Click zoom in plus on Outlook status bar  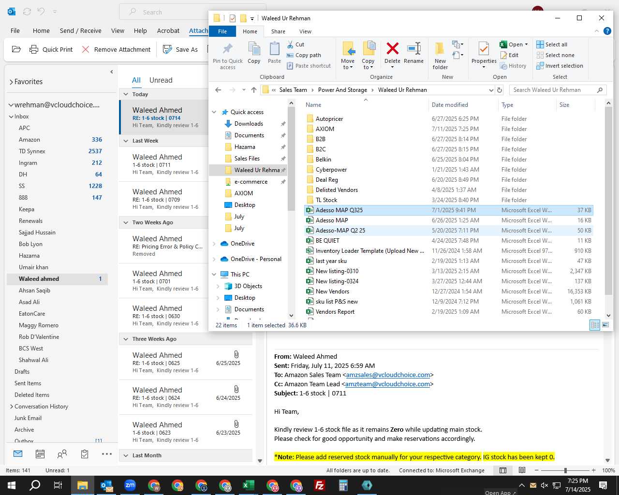pyautogui.click(x=594, y=470)
